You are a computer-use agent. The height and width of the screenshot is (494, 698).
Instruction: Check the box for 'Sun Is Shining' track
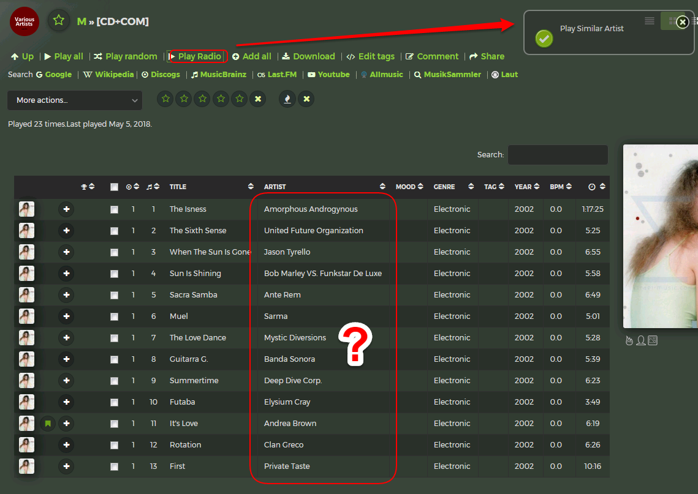coord(114,274)
